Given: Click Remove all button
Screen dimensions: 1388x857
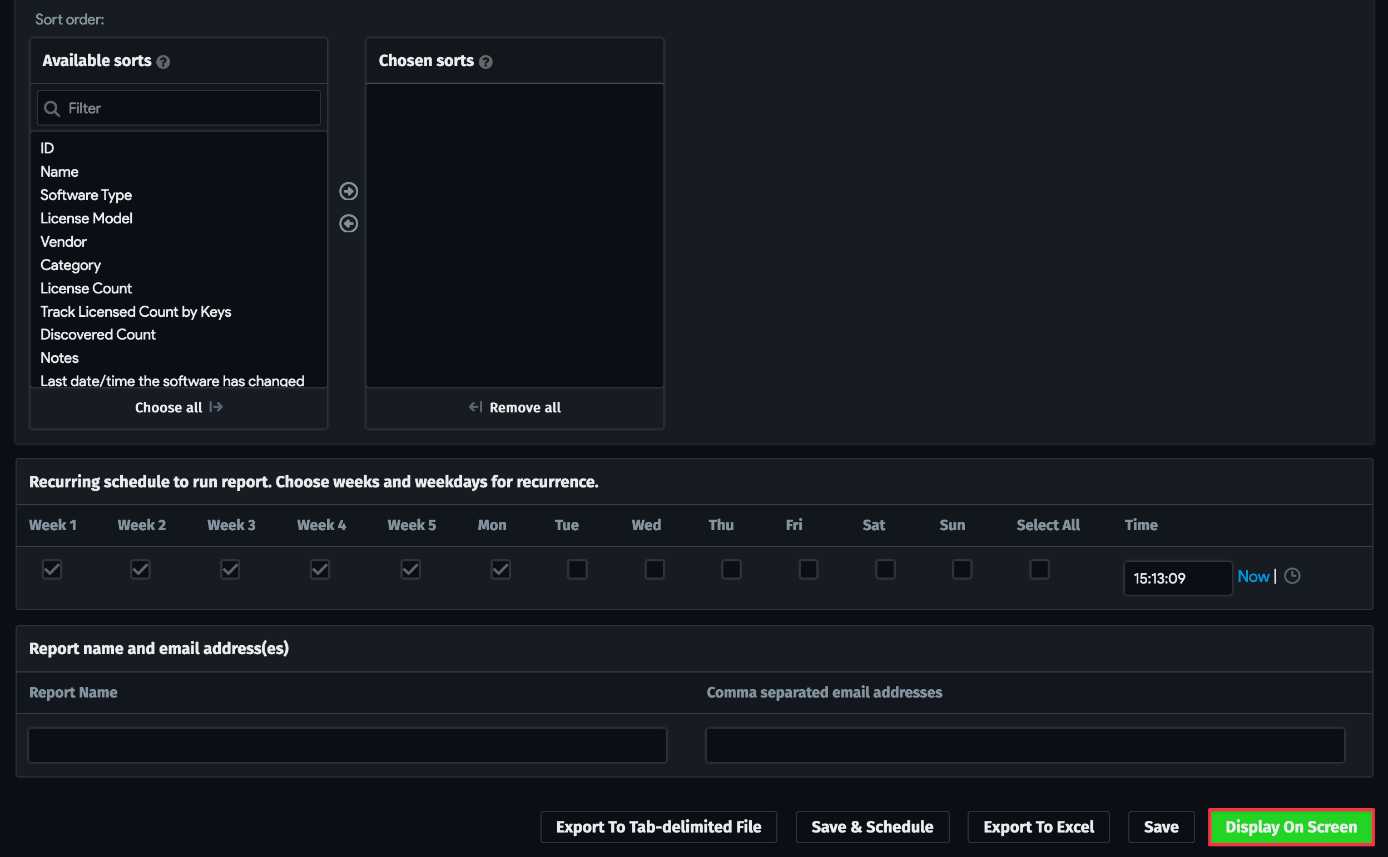Looking at the screenshot, I should pyautogui.click(x=514, y=407).
